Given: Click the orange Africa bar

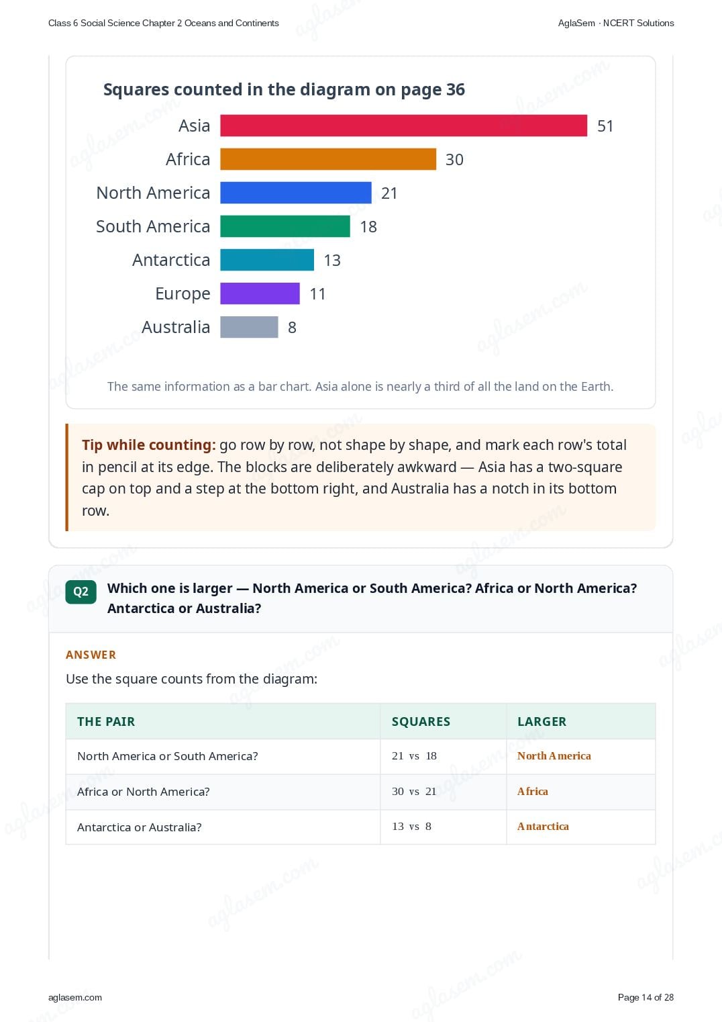Looking at the screenshot, I should (x=328, y=159).
